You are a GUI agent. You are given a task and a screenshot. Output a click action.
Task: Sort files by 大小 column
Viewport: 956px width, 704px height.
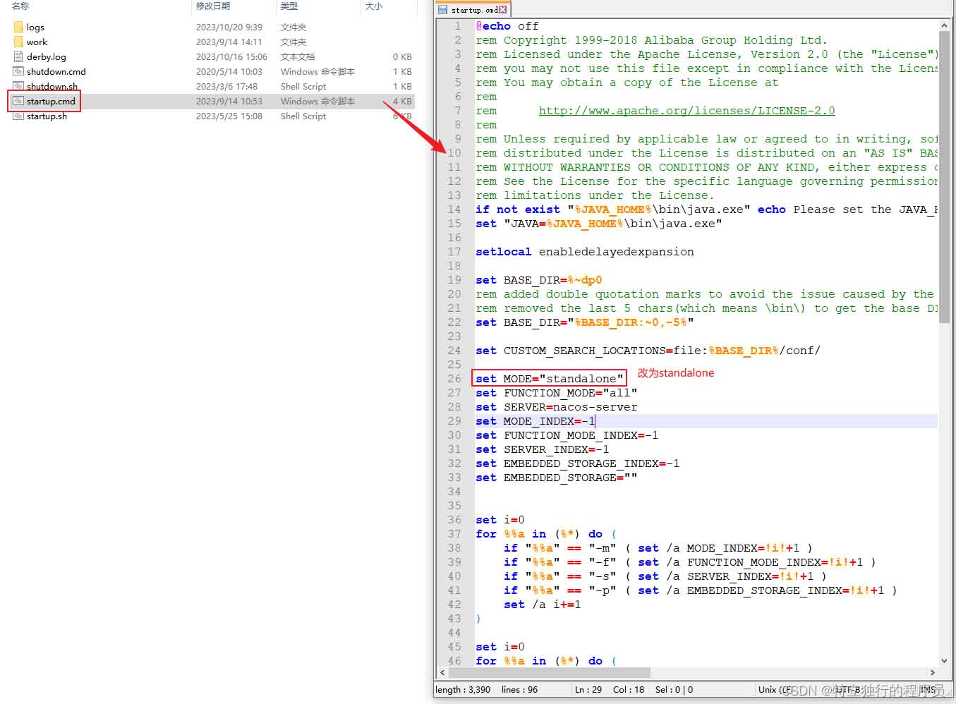click(x=373, y=6)
